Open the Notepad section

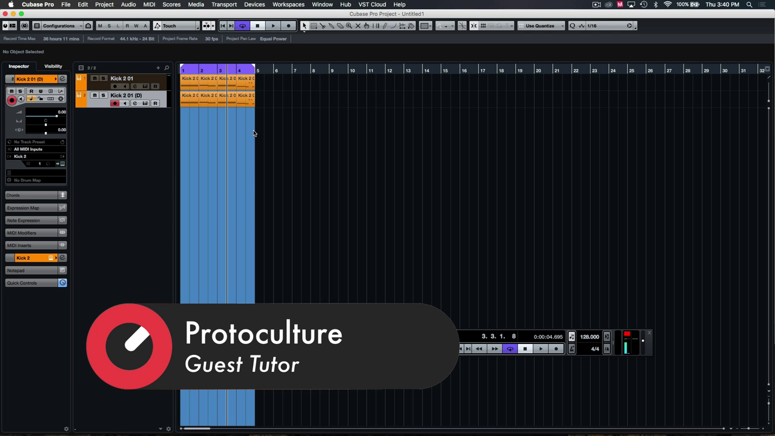(36, 271)
